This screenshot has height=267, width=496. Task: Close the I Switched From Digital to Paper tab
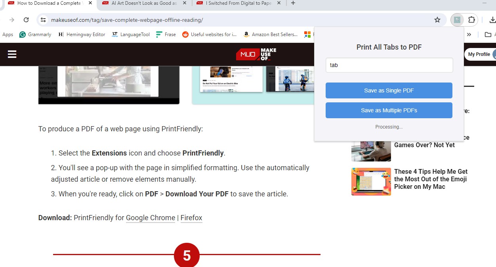pos(279,3)
